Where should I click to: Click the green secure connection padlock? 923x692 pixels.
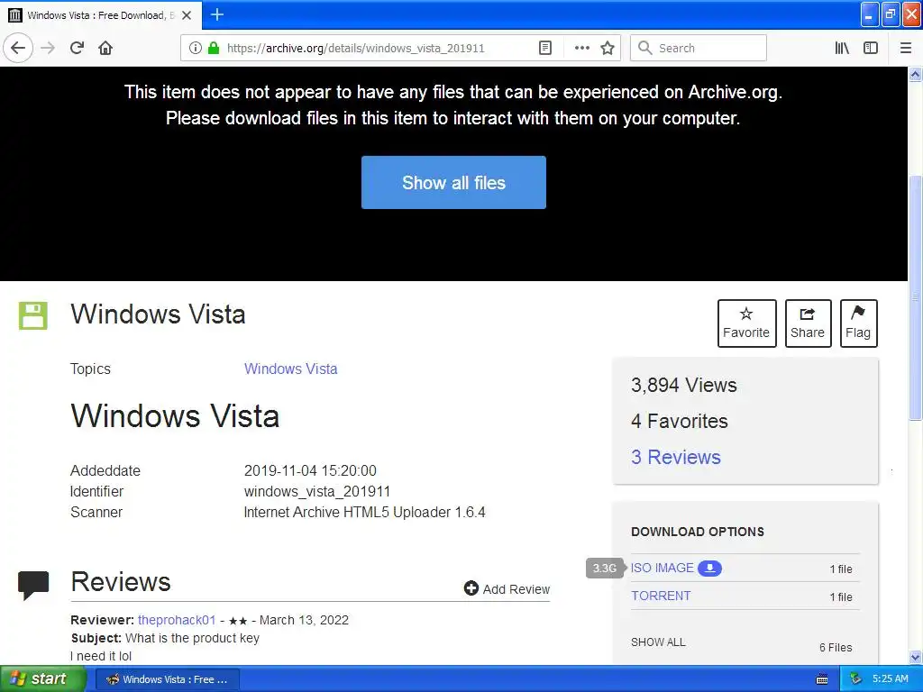tap(214, 48)
